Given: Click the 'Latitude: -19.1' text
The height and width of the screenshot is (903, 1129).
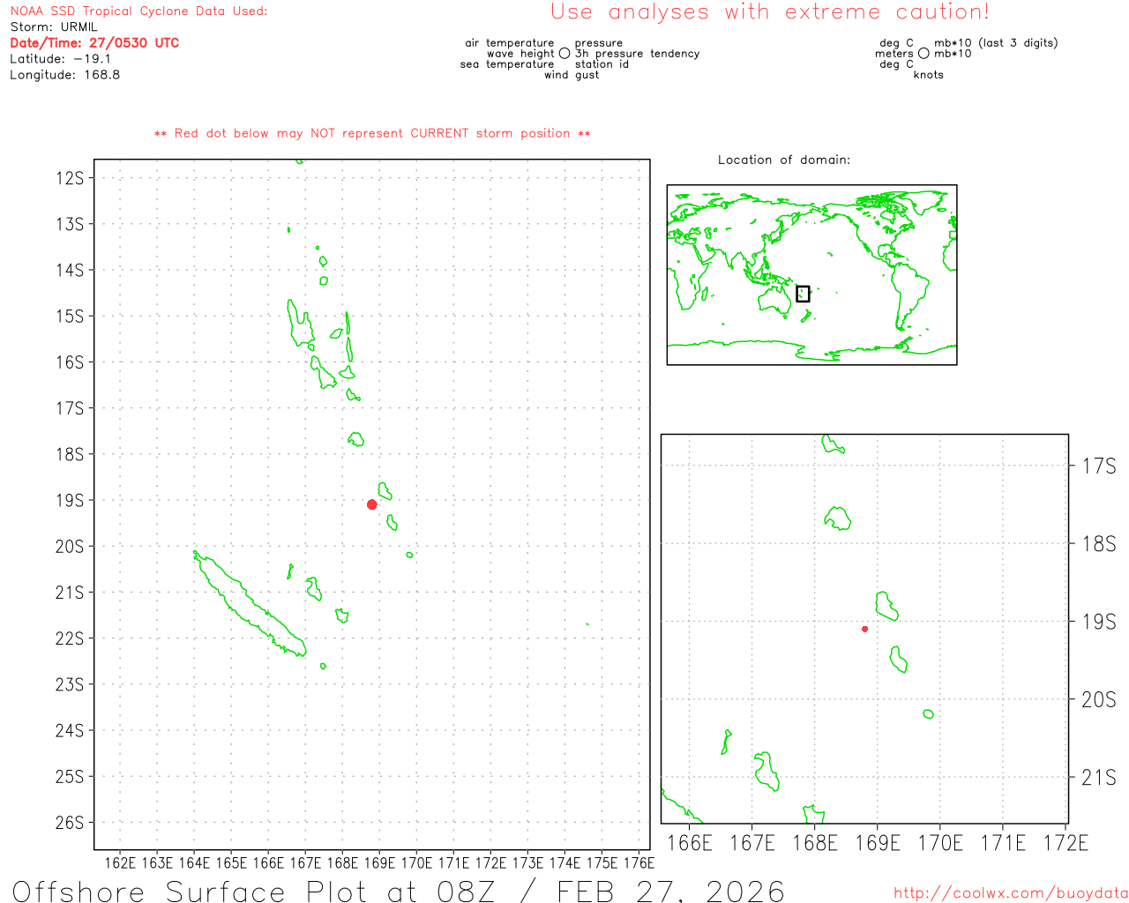Looking at the screenshot, I should point(61,58).
